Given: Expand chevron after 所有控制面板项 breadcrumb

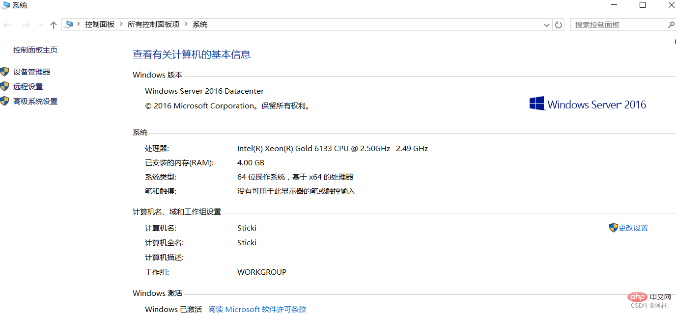Looking at the screenshot, I should point(186,25).
